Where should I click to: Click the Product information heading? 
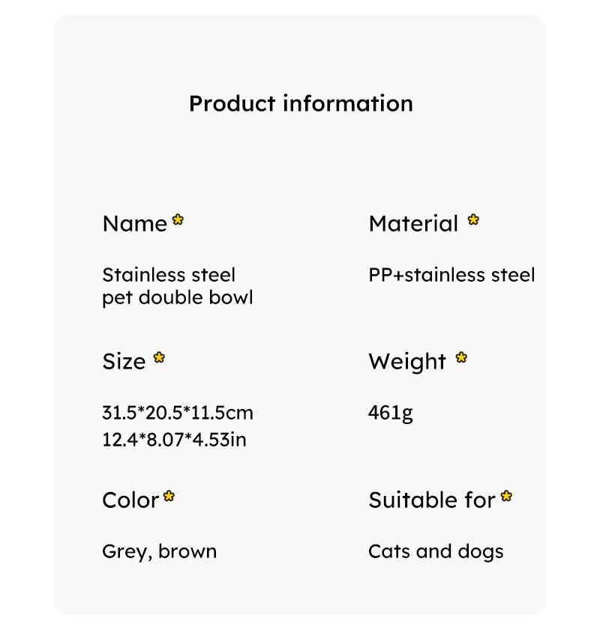click(301, 103)
